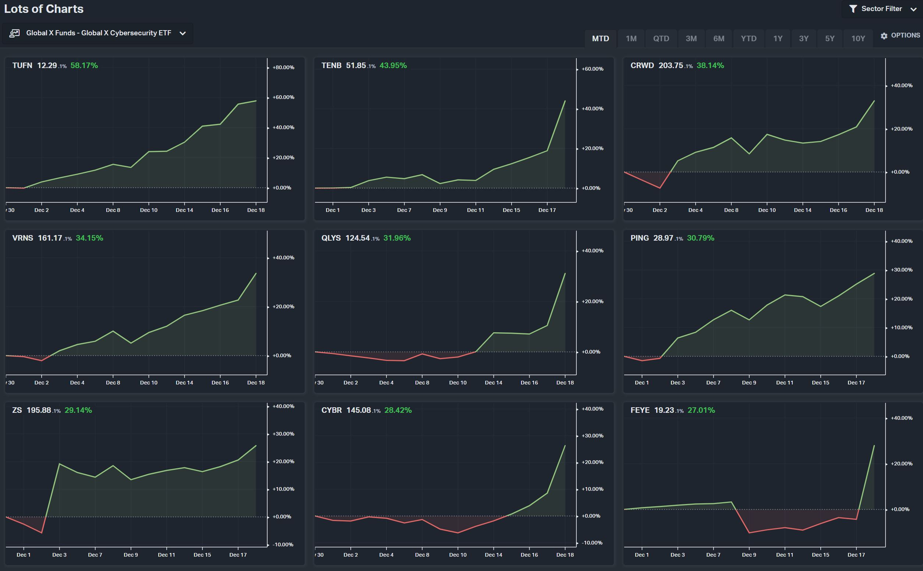Screen dimensions: 923x571
Task: Click the OPTIONS gear icon
Action: [x=884, y=36]
